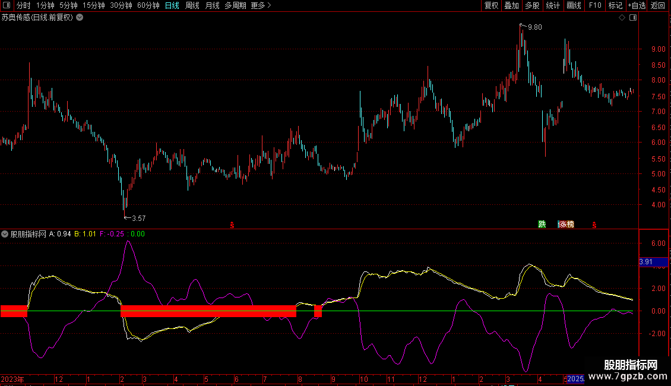Viewport: 671px width, 386px height.
Task: Click the 6.00 price axis label
Action: click(658, 143)
